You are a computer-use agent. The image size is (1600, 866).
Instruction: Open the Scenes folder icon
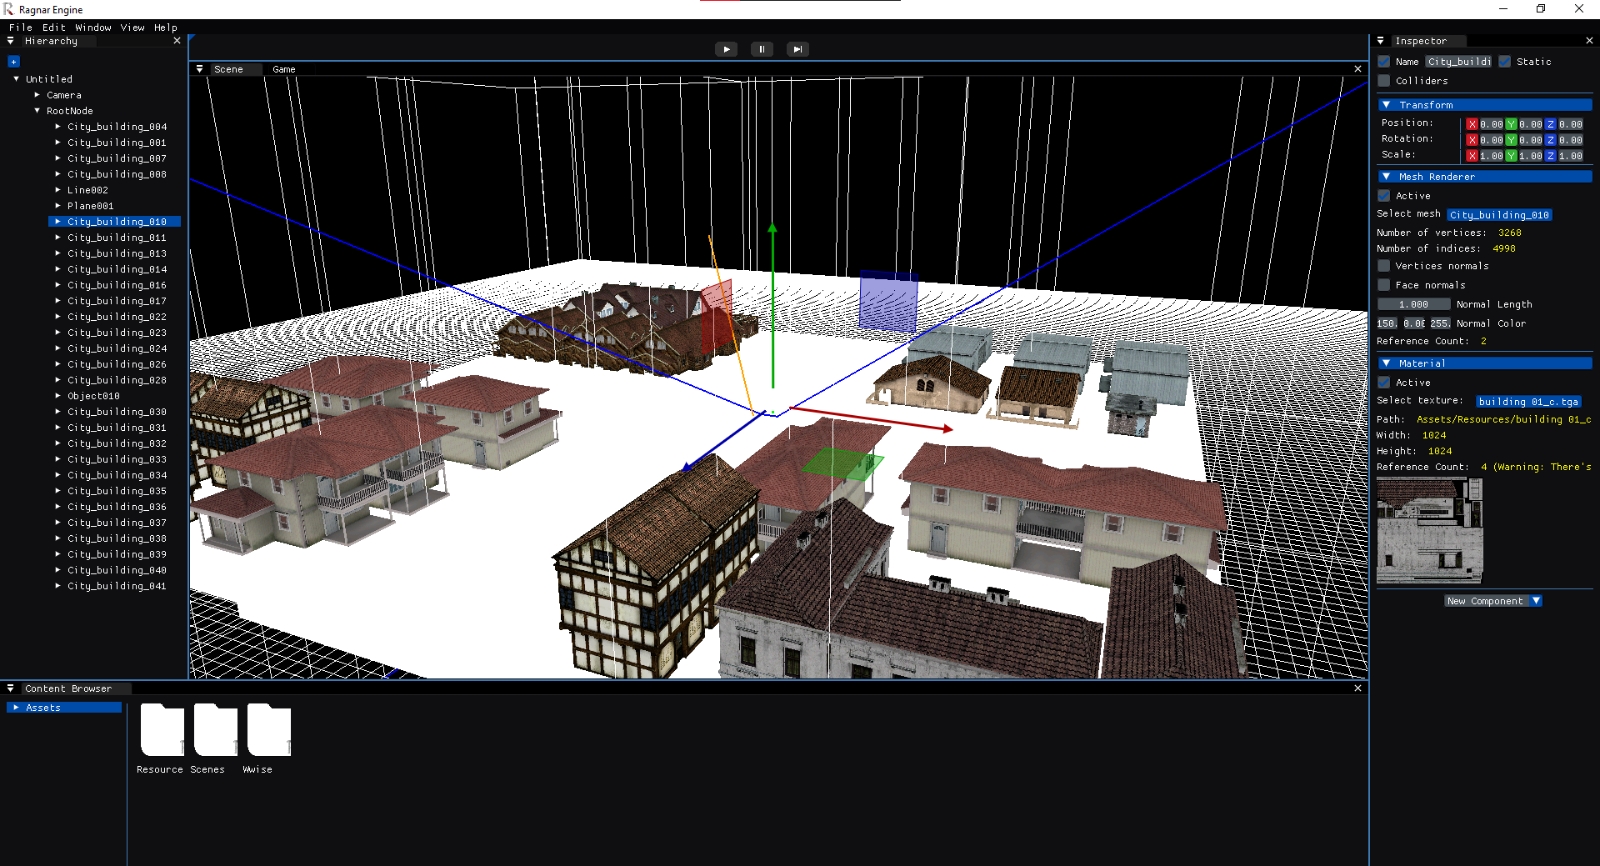215,730
